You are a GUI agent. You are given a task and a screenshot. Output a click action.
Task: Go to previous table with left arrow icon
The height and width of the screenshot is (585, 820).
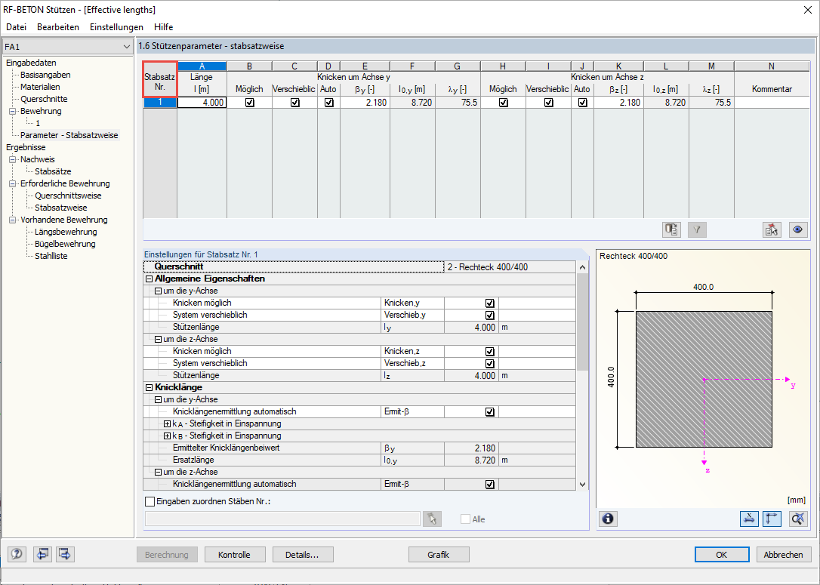click(42, 554)
